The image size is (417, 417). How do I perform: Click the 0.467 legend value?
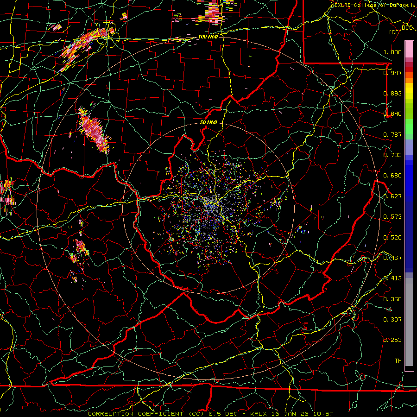[x=392, y=258]
